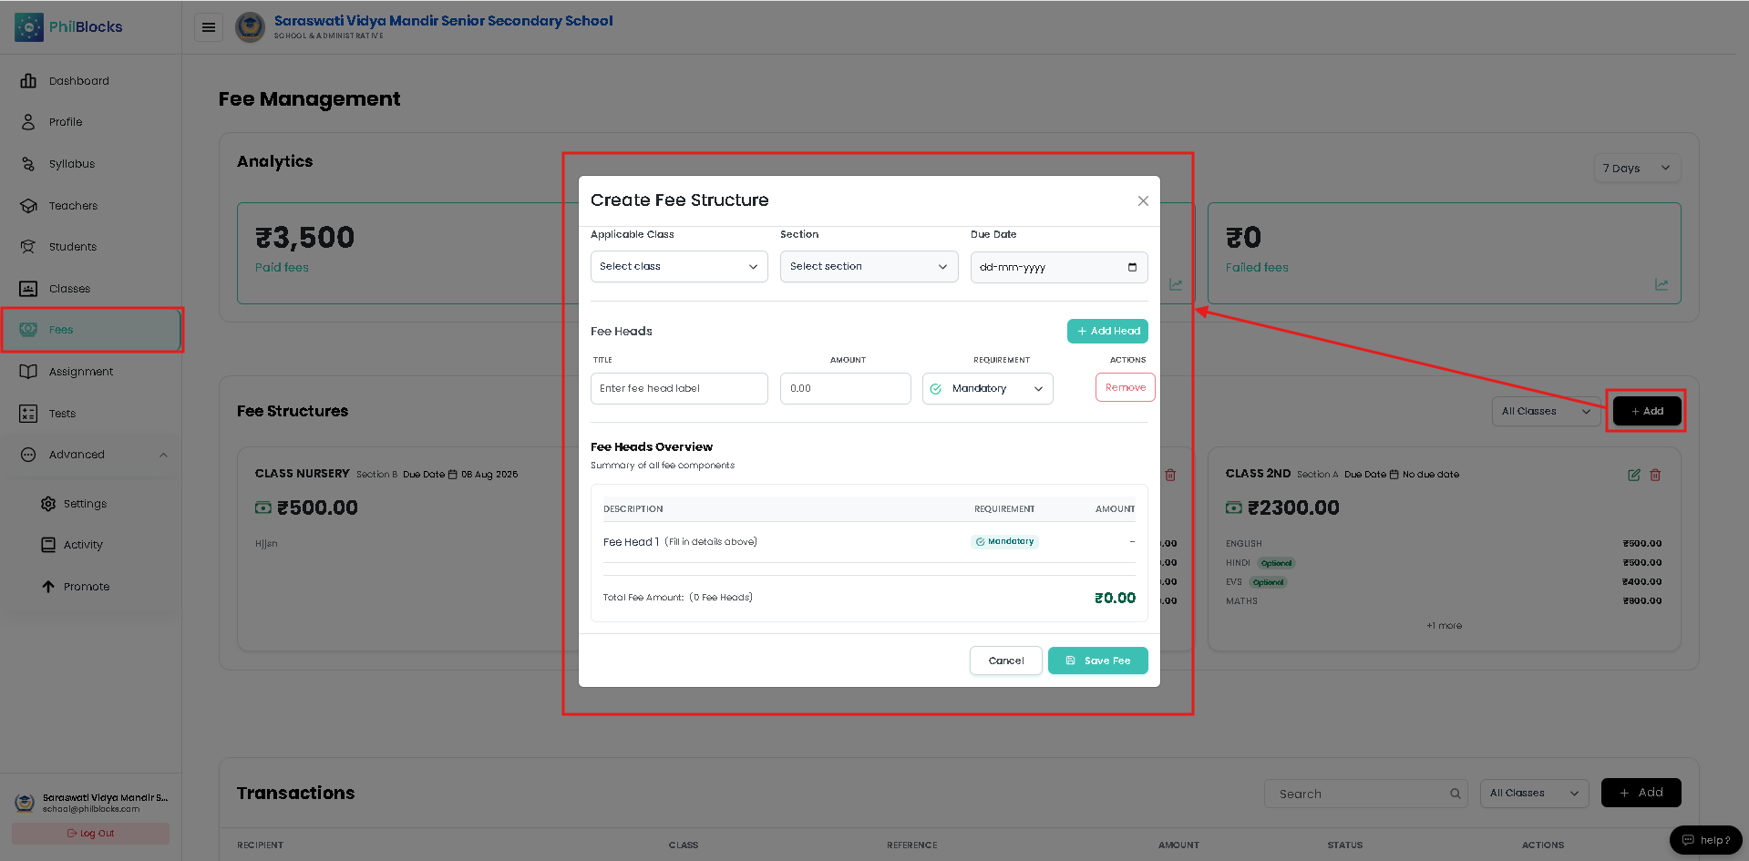
Task: Open the 7 Days analytics range dropdown
Action: tap(1637, 168)
